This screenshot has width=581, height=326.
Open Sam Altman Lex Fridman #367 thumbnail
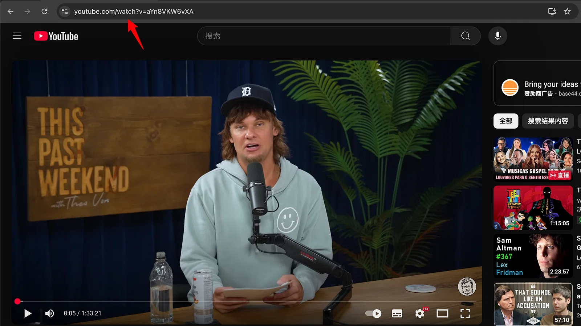533,256
